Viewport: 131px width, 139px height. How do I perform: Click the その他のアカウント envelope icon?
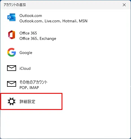[12, 84]
